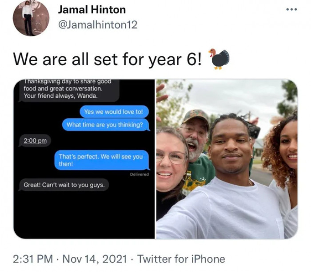Click the turkey emoji in the tweet

(x=219, y=59)
